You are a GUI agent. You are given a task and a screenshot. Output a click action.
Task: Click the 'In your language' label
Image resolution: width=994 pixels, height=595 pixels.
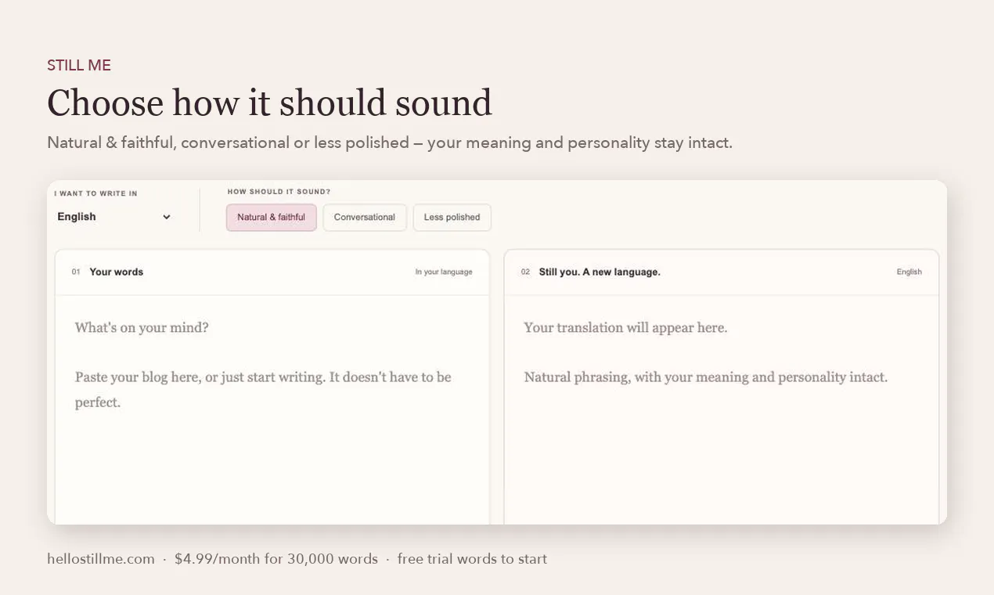pyautogui.click(x=444, y=272)
